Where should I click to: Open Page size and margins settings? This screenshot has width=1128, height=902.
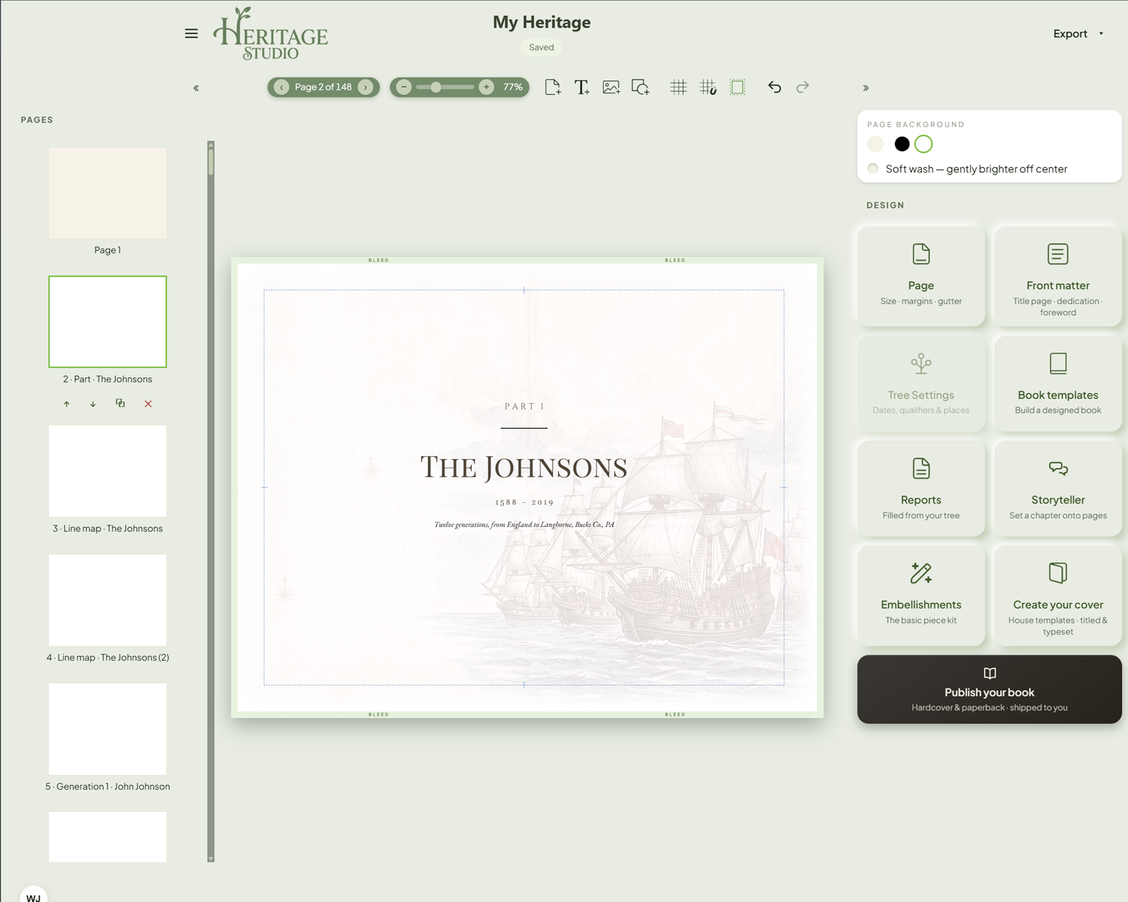[921, 277]
